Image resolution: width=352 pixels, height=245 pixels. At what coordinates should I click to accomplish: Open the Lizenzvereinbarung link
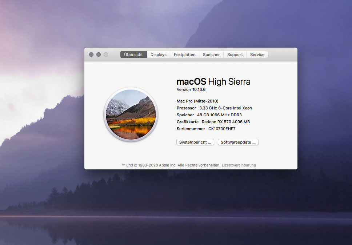coord(239,165)
